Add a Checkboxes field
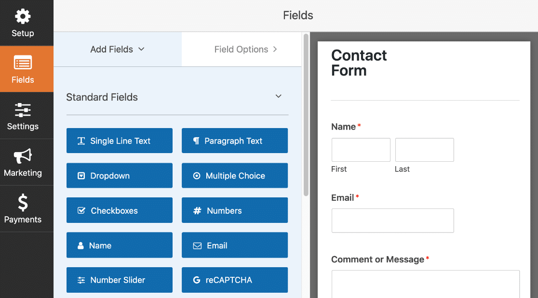The width and height of the screenshot is (538, 298). pos(120,210)
